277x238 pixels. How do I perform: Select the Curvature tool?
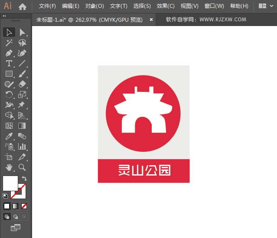22,53
